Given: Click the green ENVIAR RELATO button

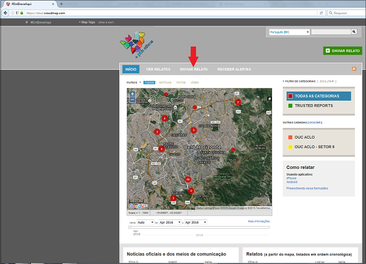Looking at the screenshot, I should click(x=342, y=51).
